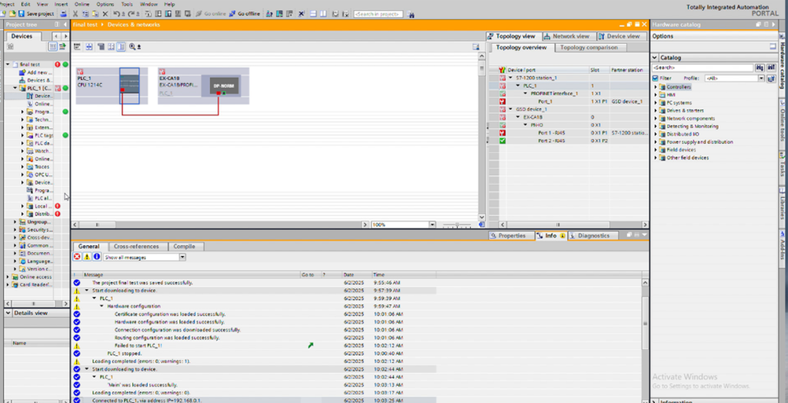Click the binoculars icon next to project search

click(411, 14)
